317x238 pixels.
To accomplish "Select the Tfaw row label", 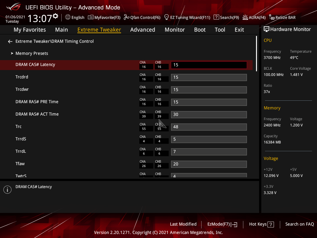I will tap(20, 164).
